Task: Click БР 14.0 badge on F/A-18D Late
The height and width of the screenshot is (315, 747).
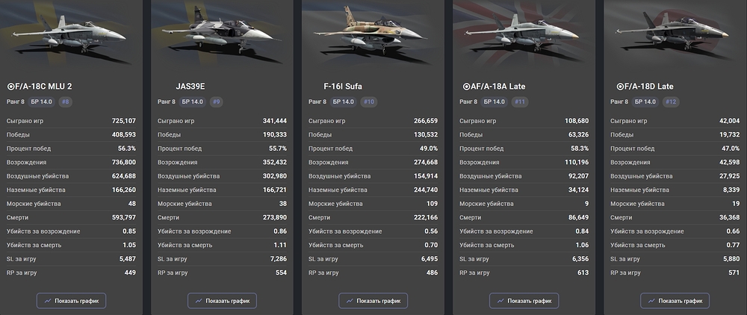Action: pyautogui.click(x=645, y=102)
